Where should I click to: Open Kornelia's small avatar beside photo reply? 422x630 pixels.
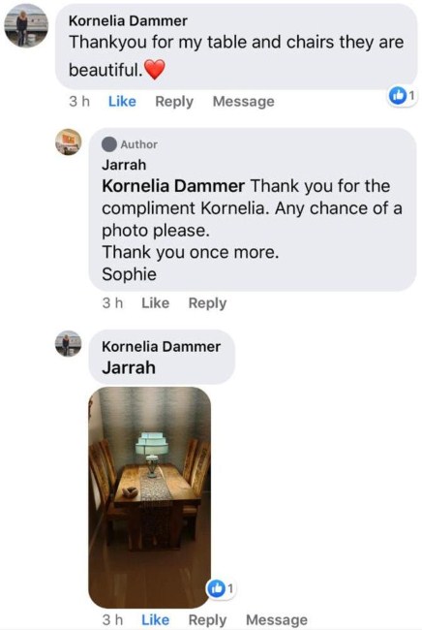pos(68,343)
